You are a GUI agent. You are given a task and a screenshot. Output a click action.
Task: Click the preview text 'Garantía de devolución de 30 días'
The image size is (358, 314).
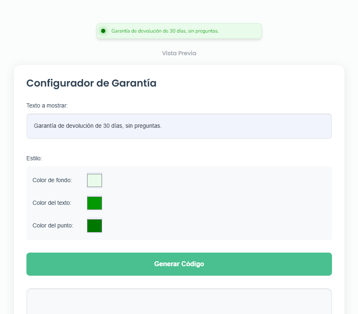(x=165, y=30)
